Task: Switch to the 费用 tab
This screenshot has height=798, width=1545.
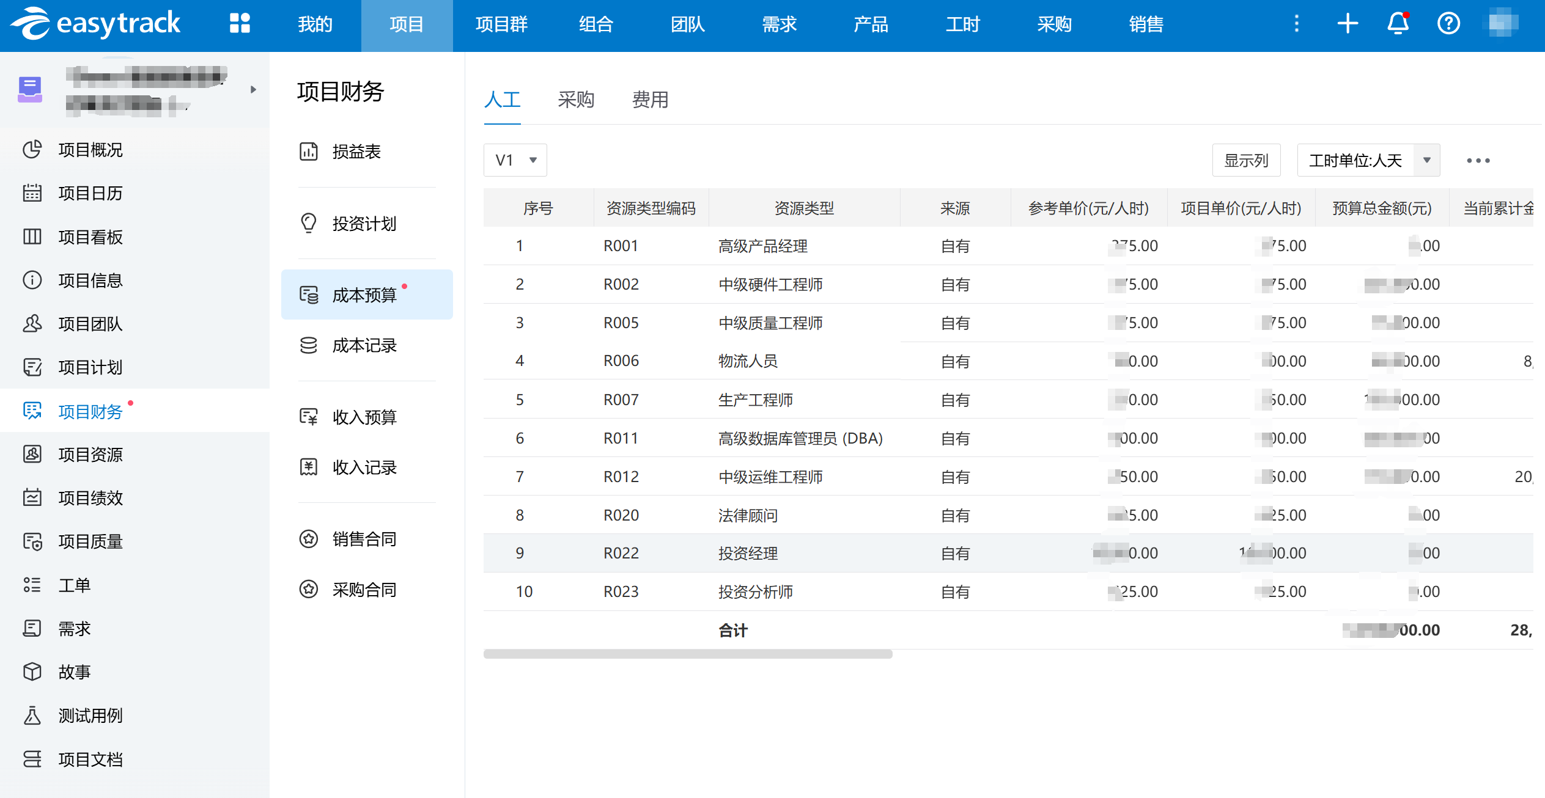Action: click(650, 100)
